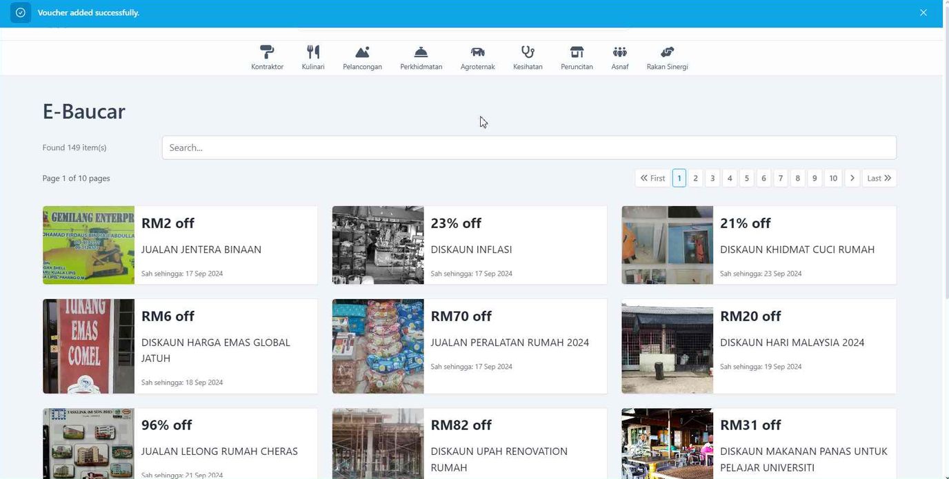
Task: Dismiss the voucher added notification
Action: pos(923,12)
